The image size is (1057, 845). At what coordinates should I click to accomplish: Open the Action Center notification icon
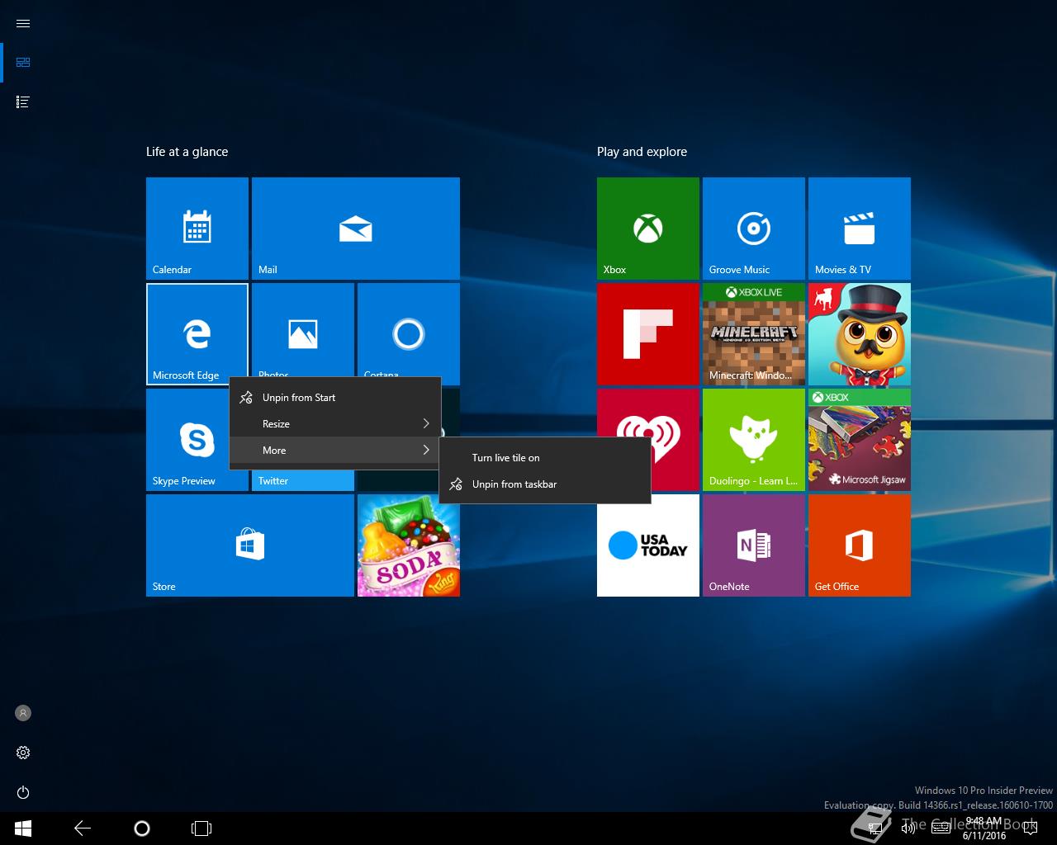coord(1031,828)
